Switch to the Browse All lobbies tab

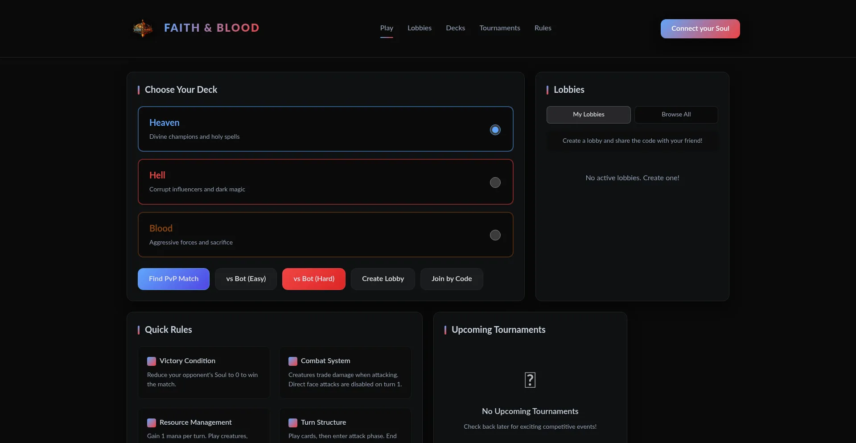pos(675,115)
